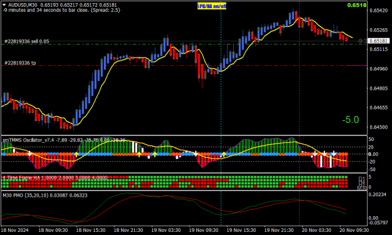392x235 pixels.
Task: Click the 0.64960 price axis label
Action: pos(379,69)
